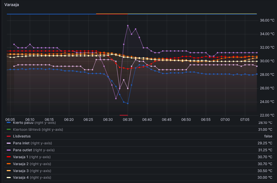277x183 pixels.
Task: Click the Lisävastus red legend color swatch
Action: pos(9,136)
